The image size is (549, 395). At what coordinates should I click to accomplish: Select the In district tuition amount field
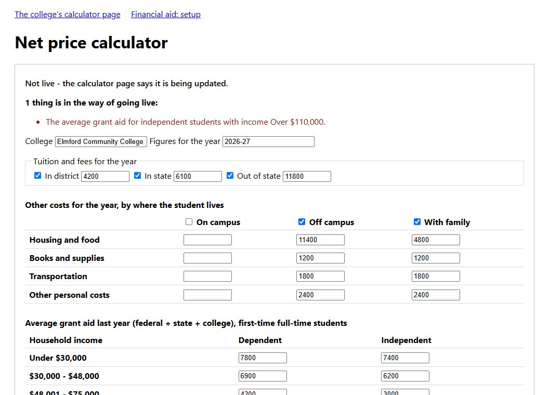pos(106,176)
